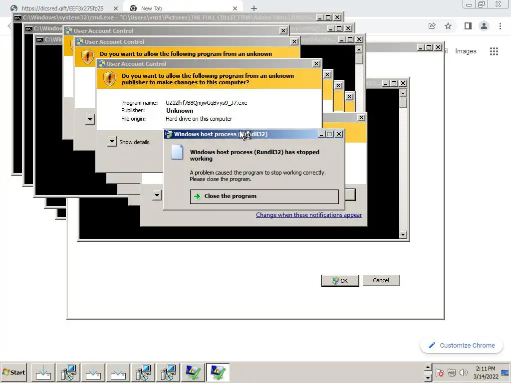The image size is (511, 383).
Task: Toggle the Chrome side panel icon
Action: pos(468,26)
